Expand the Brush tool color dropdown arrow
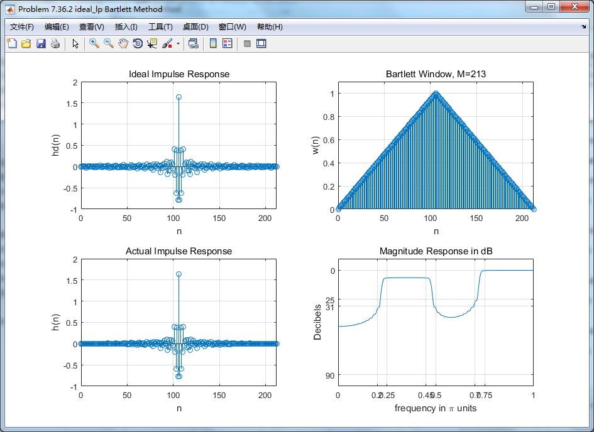594x432 pixels. (x=178, y=44)
